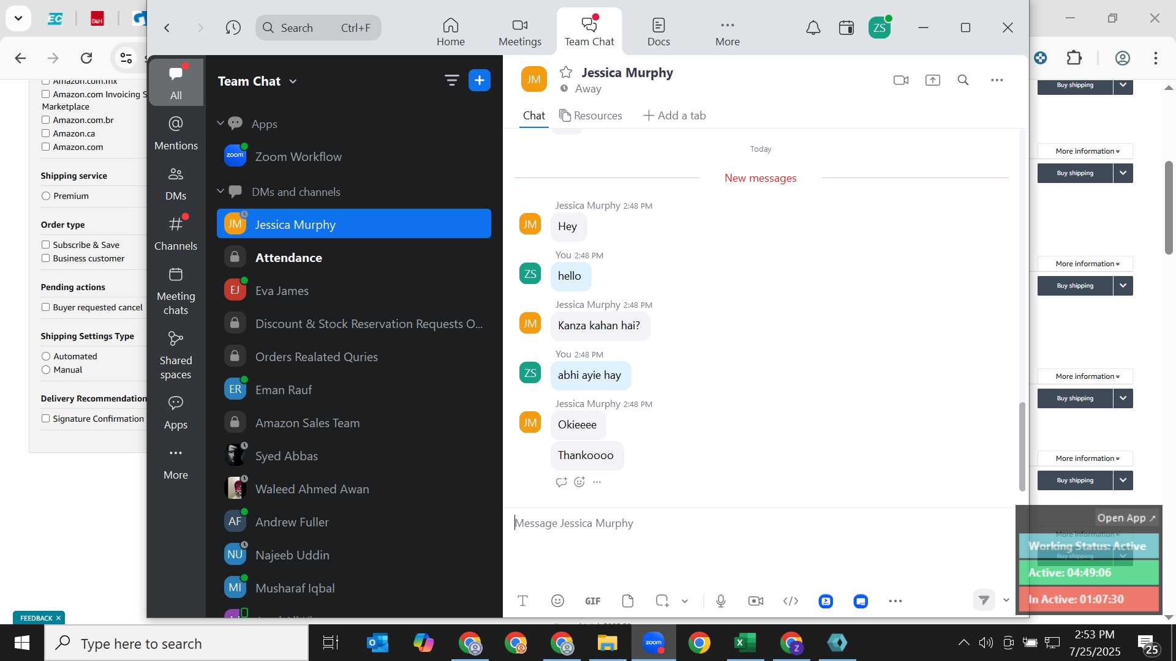Click the Message Jessica Murphy input field
The image size is (1176, 661).
759,523
